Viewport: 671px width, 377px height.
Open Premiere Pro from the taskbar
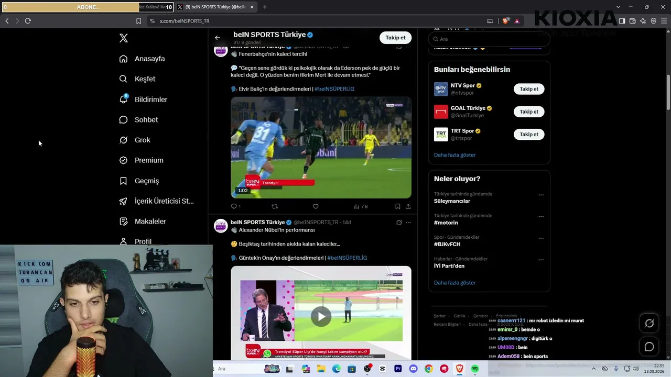(x=398, y=369)
